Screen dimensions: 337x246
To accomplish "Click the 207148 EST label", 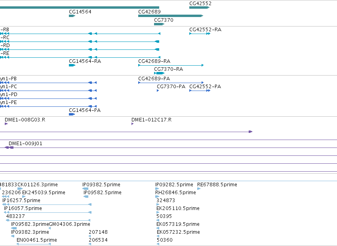I will coord(98,232).
